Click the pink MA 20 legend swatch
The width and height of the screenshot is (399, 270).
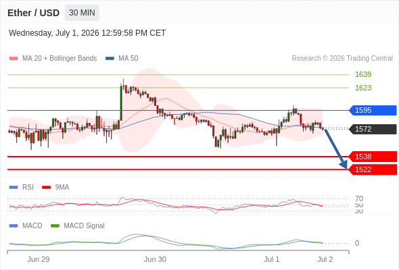click(14, 59)
